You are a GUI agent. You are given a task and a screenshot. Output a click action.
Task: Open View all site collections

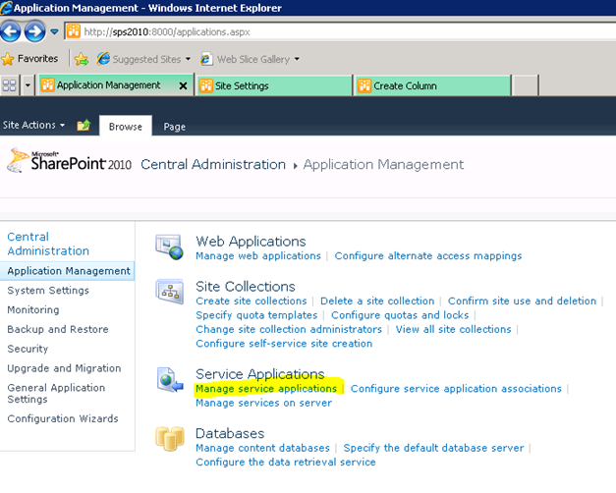453,329
